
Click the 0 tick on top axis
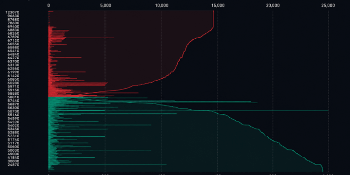pyautogui.click(x=49, y=6)
